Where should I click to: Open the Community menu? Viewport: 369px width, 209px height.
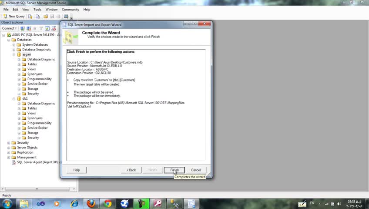[70, 10]
